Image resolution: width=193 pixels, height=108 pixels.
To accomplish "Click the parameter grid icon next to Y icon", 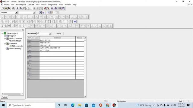I will (x=51, y=13).
